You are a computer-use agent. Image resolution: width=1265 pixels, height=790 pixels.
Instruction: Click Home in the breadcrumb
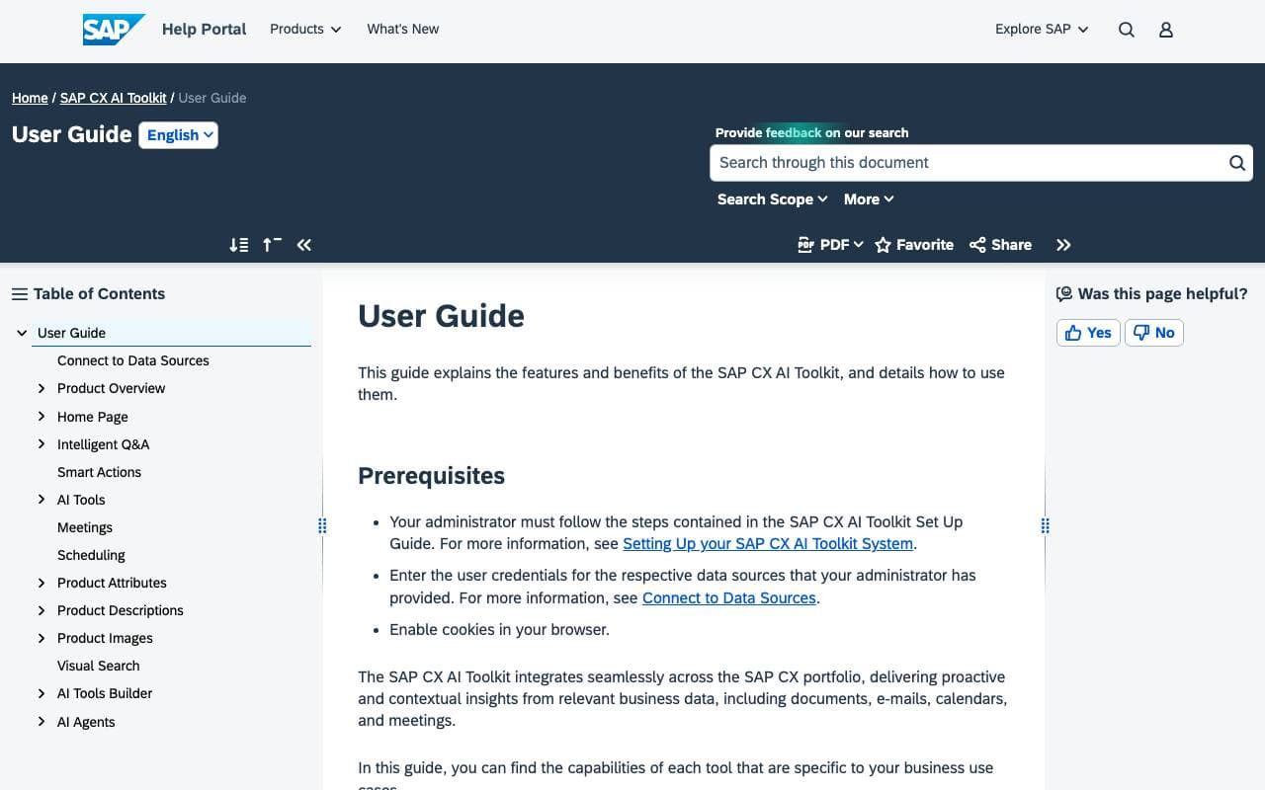point(30,98)
